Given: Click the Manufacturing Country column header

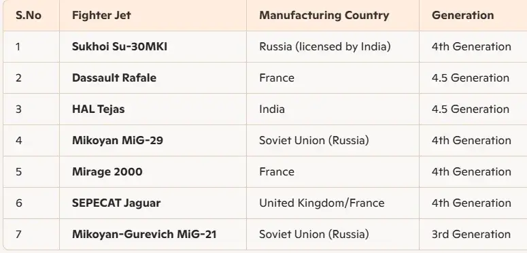Looking at the screenshot, I should tap(333, 16).
